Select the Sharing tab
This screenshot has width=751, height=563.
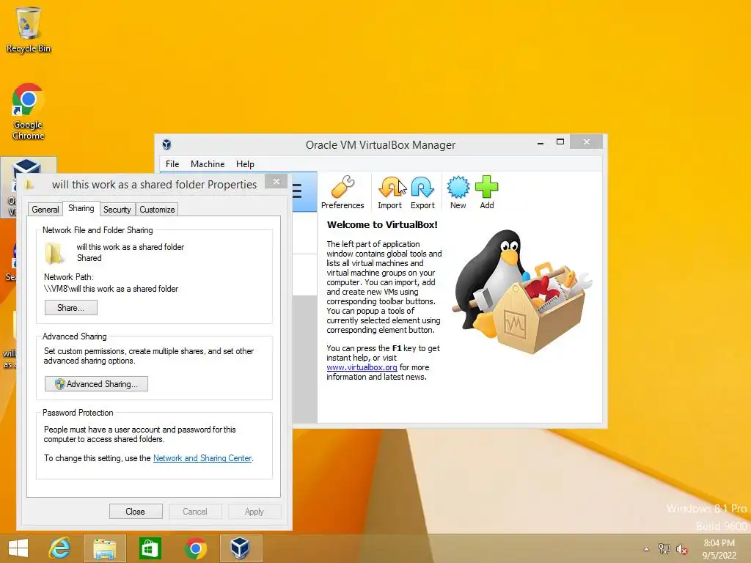[81, 208]
